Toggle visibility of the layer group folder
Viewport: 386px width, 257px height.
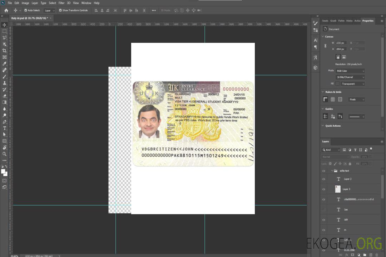[x=324, y=171]
